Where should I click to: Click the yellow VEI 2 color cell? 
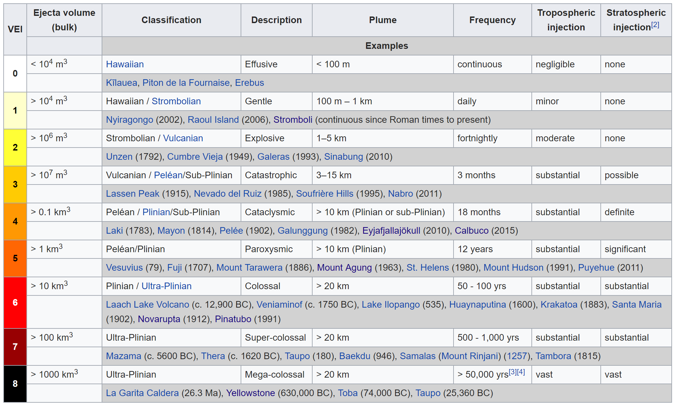coord(15,148)
